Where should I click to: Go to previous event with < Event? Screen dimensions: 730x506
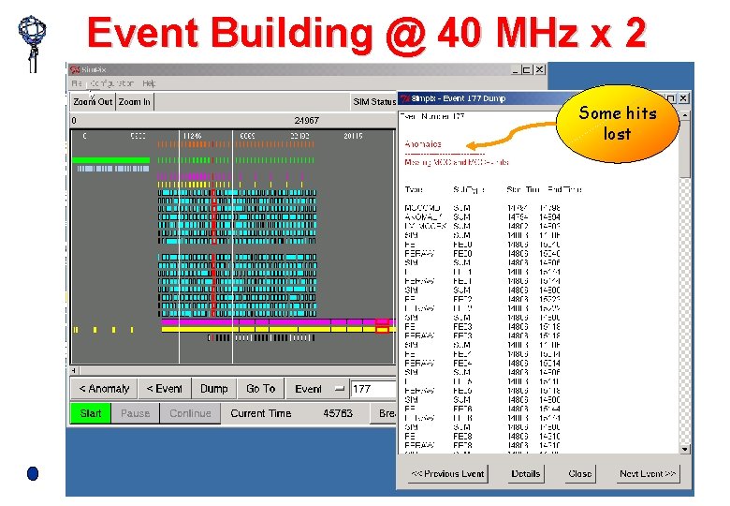click(165, 389)
